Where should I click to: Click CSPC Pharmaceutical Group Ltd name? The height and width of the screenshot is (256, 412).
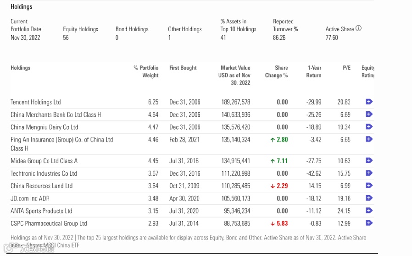49,223
